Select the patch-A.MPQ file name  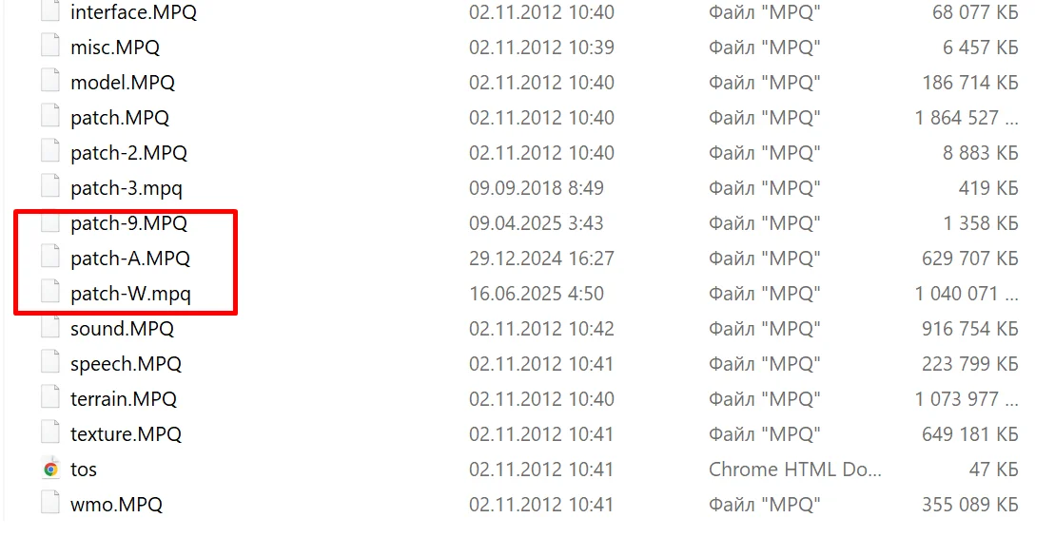click(x=130, y=259)
